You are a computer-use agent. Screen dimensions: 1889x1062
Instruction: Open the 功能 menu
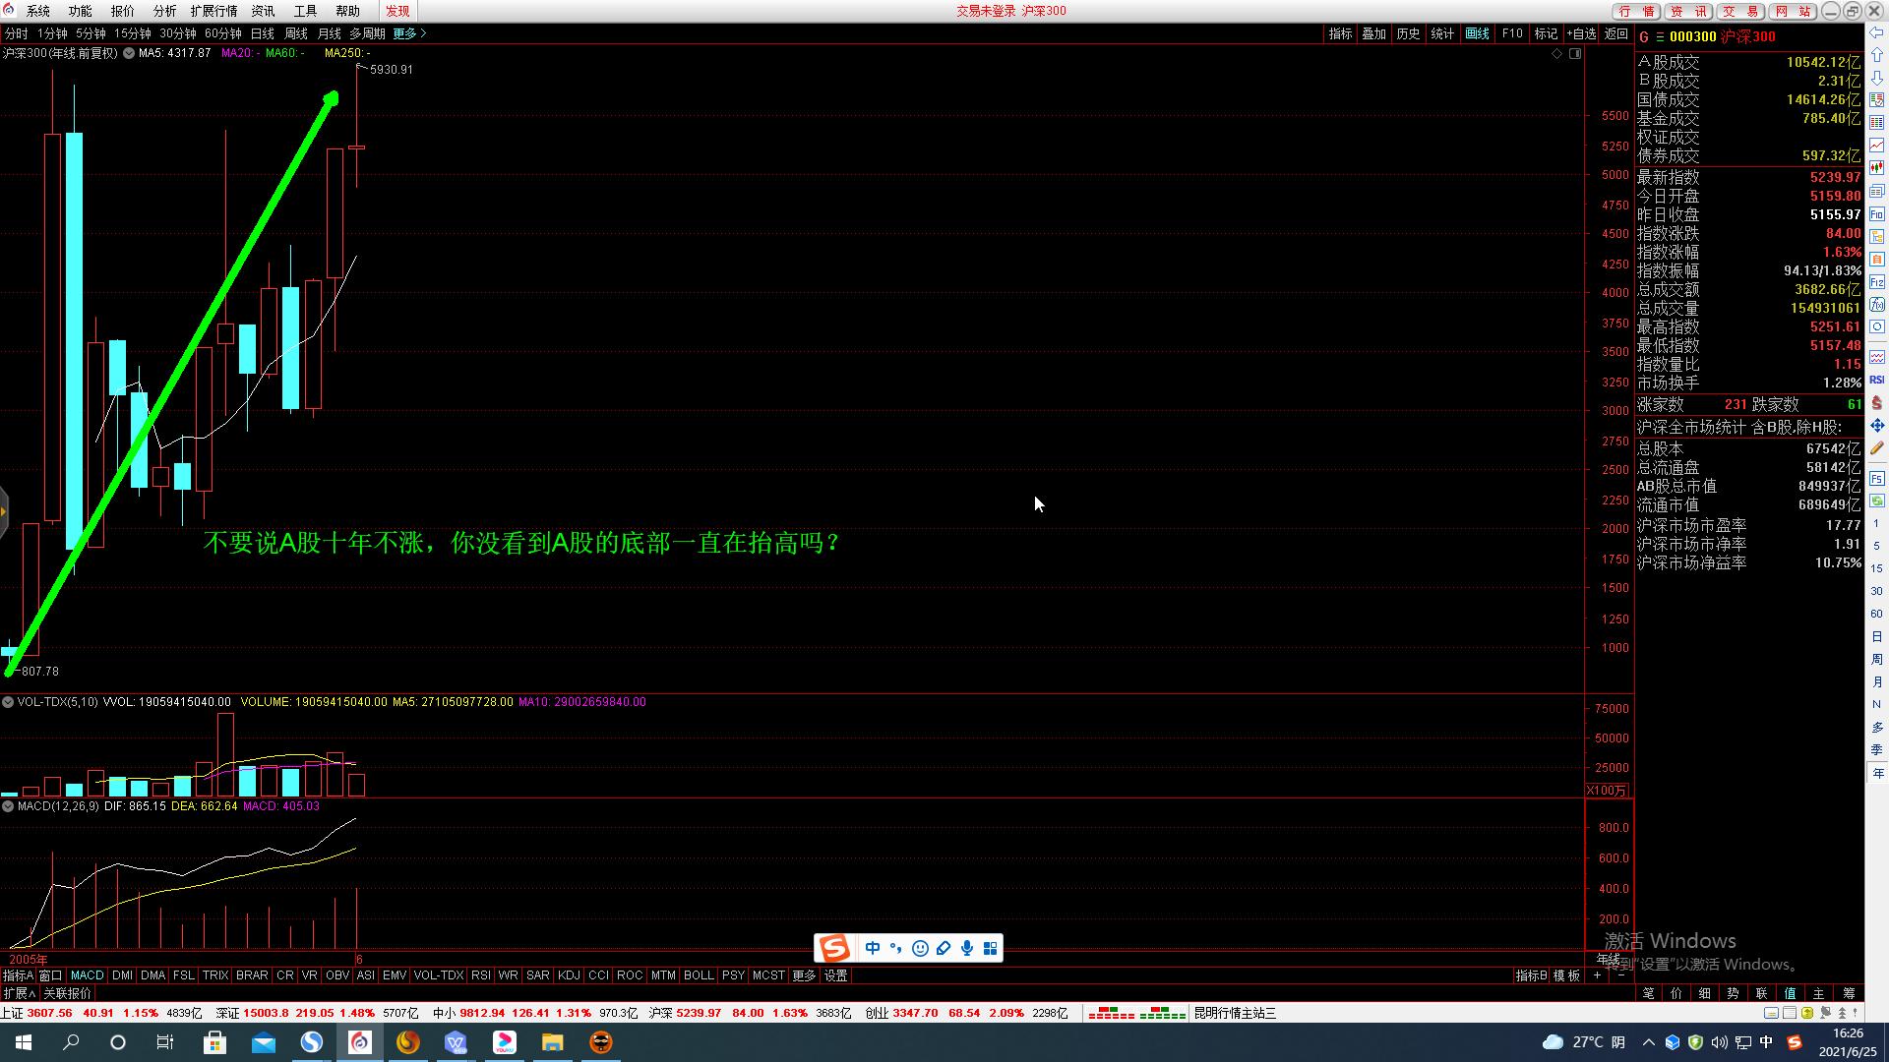80,11
